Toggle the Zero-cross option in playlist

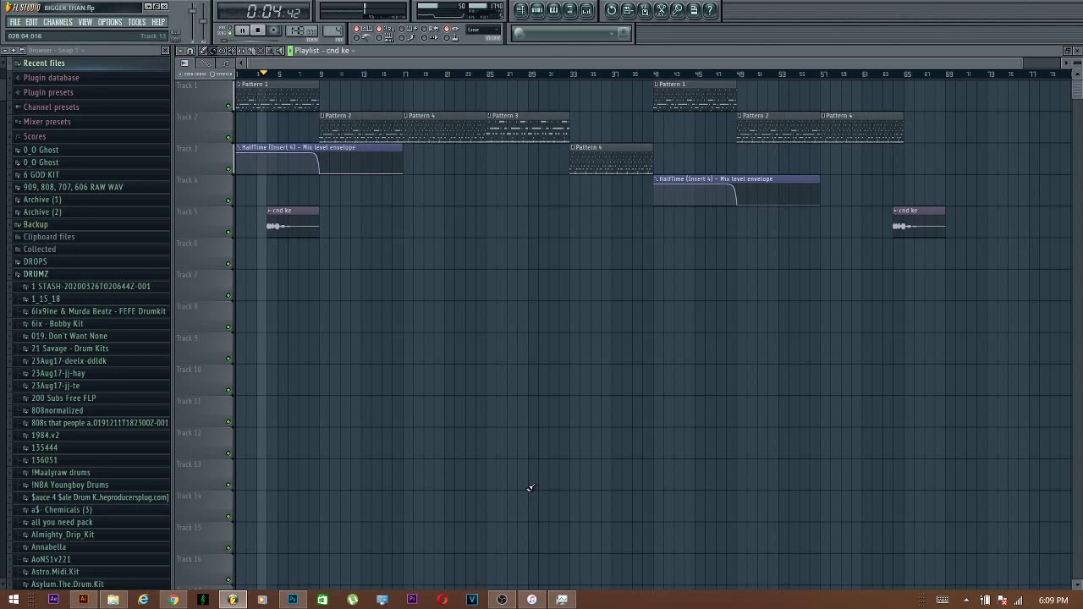tap(192, 74)
